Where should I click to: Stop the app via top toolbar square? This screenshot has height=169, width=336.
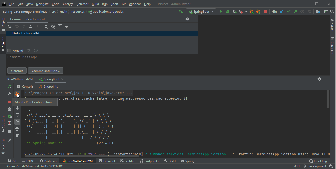pyautogui.click(x=265, y=12)
